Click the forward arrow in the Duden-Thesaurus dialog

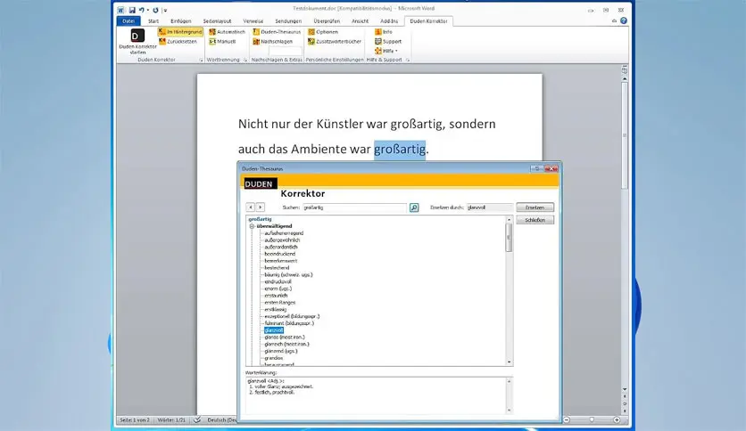(260, 207)
